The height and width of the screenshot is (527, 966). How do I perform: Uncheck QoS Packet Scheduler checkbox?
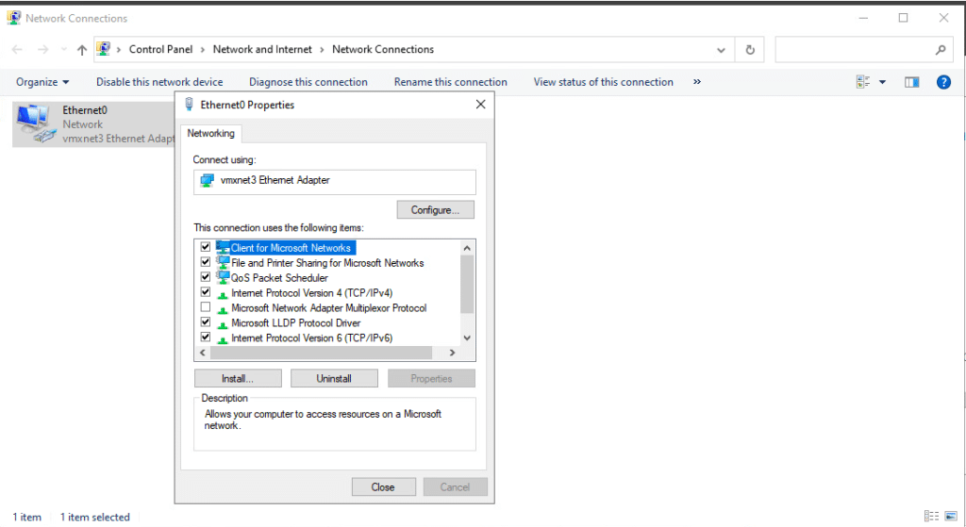(x=206, y=277)
